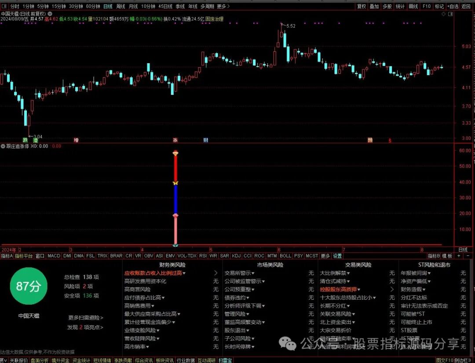This screenshot has width=475, height=363.
Task: Click the 返回 back button
Action: [466, 6]
